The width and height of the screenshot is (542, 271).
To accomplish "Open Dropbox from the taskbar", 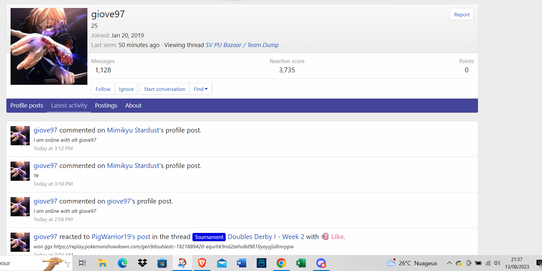I will click(142, 263).
